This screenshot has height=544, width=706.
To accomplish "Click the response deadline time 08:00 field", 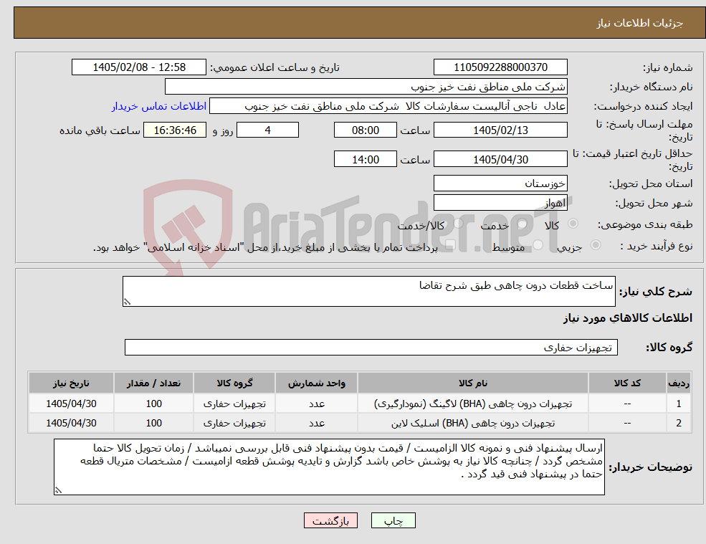I will (365, 130).
